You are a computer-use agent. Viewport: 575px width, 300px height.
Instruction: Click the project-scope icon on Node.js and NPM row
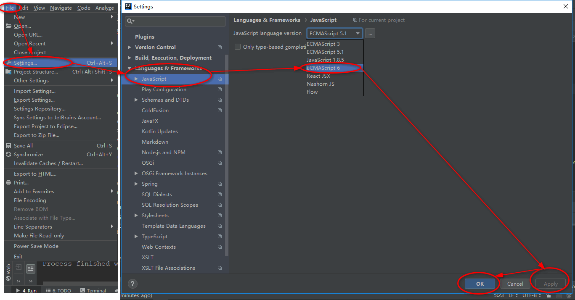tap(220, 153)
